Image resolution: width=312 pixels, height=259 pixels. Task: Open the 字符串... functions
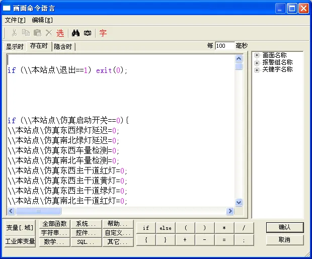[x=54, y=233]
